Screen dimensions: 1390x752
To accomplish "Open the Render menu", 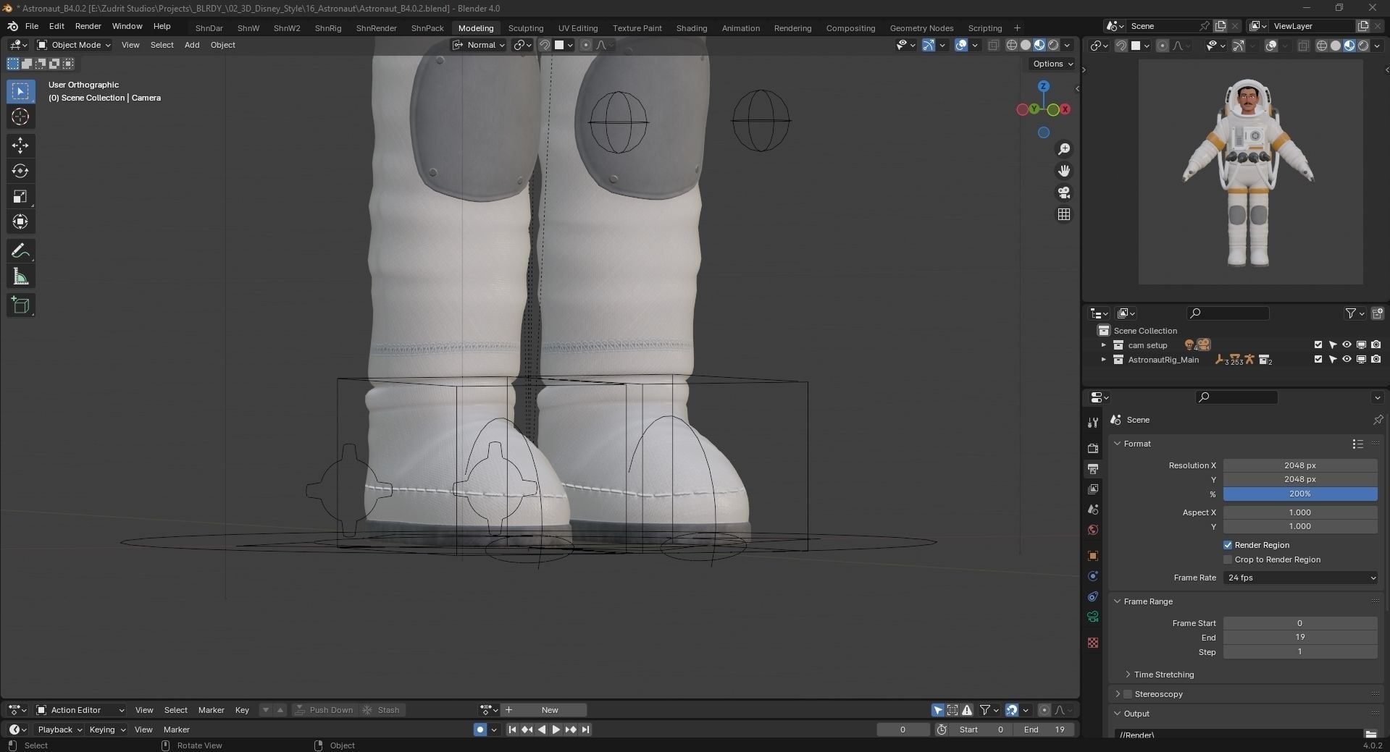I will pos(88,26).
